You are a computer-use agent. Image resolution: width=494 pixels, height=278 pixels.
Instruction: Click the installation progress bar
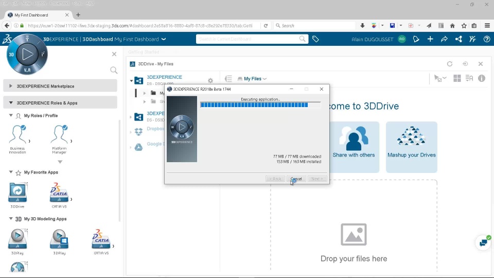260,105
